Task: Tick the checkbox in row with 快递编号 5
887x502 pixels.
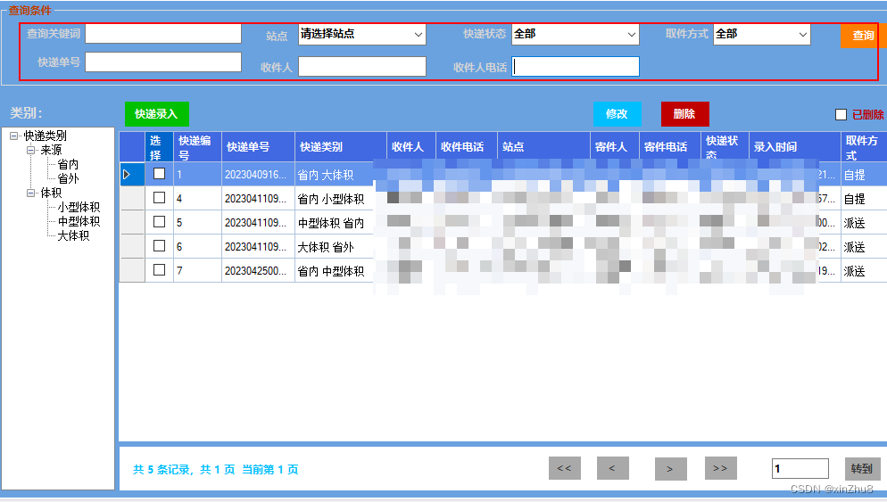Action: [x=160, y=222]
